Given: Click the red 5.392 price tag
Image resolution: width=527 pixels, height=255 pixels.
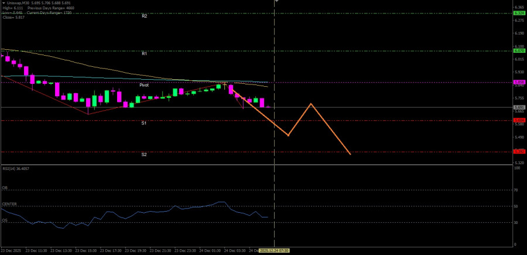Looking at the screenshot, I should 518,152.
